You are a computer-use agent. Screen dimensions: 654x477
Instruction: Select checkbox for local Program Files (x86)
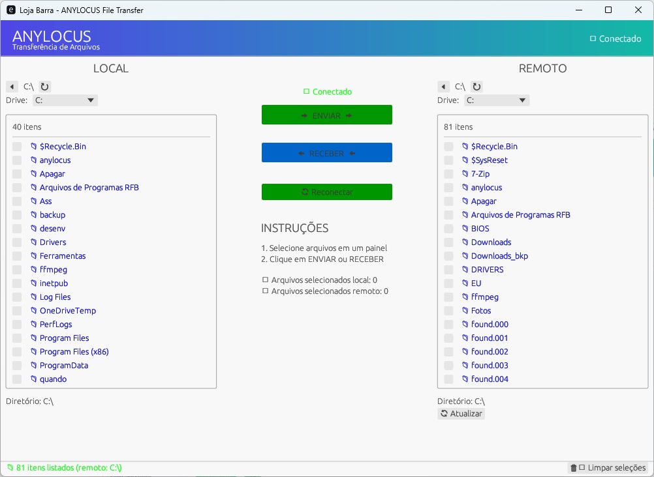(17, 352)
